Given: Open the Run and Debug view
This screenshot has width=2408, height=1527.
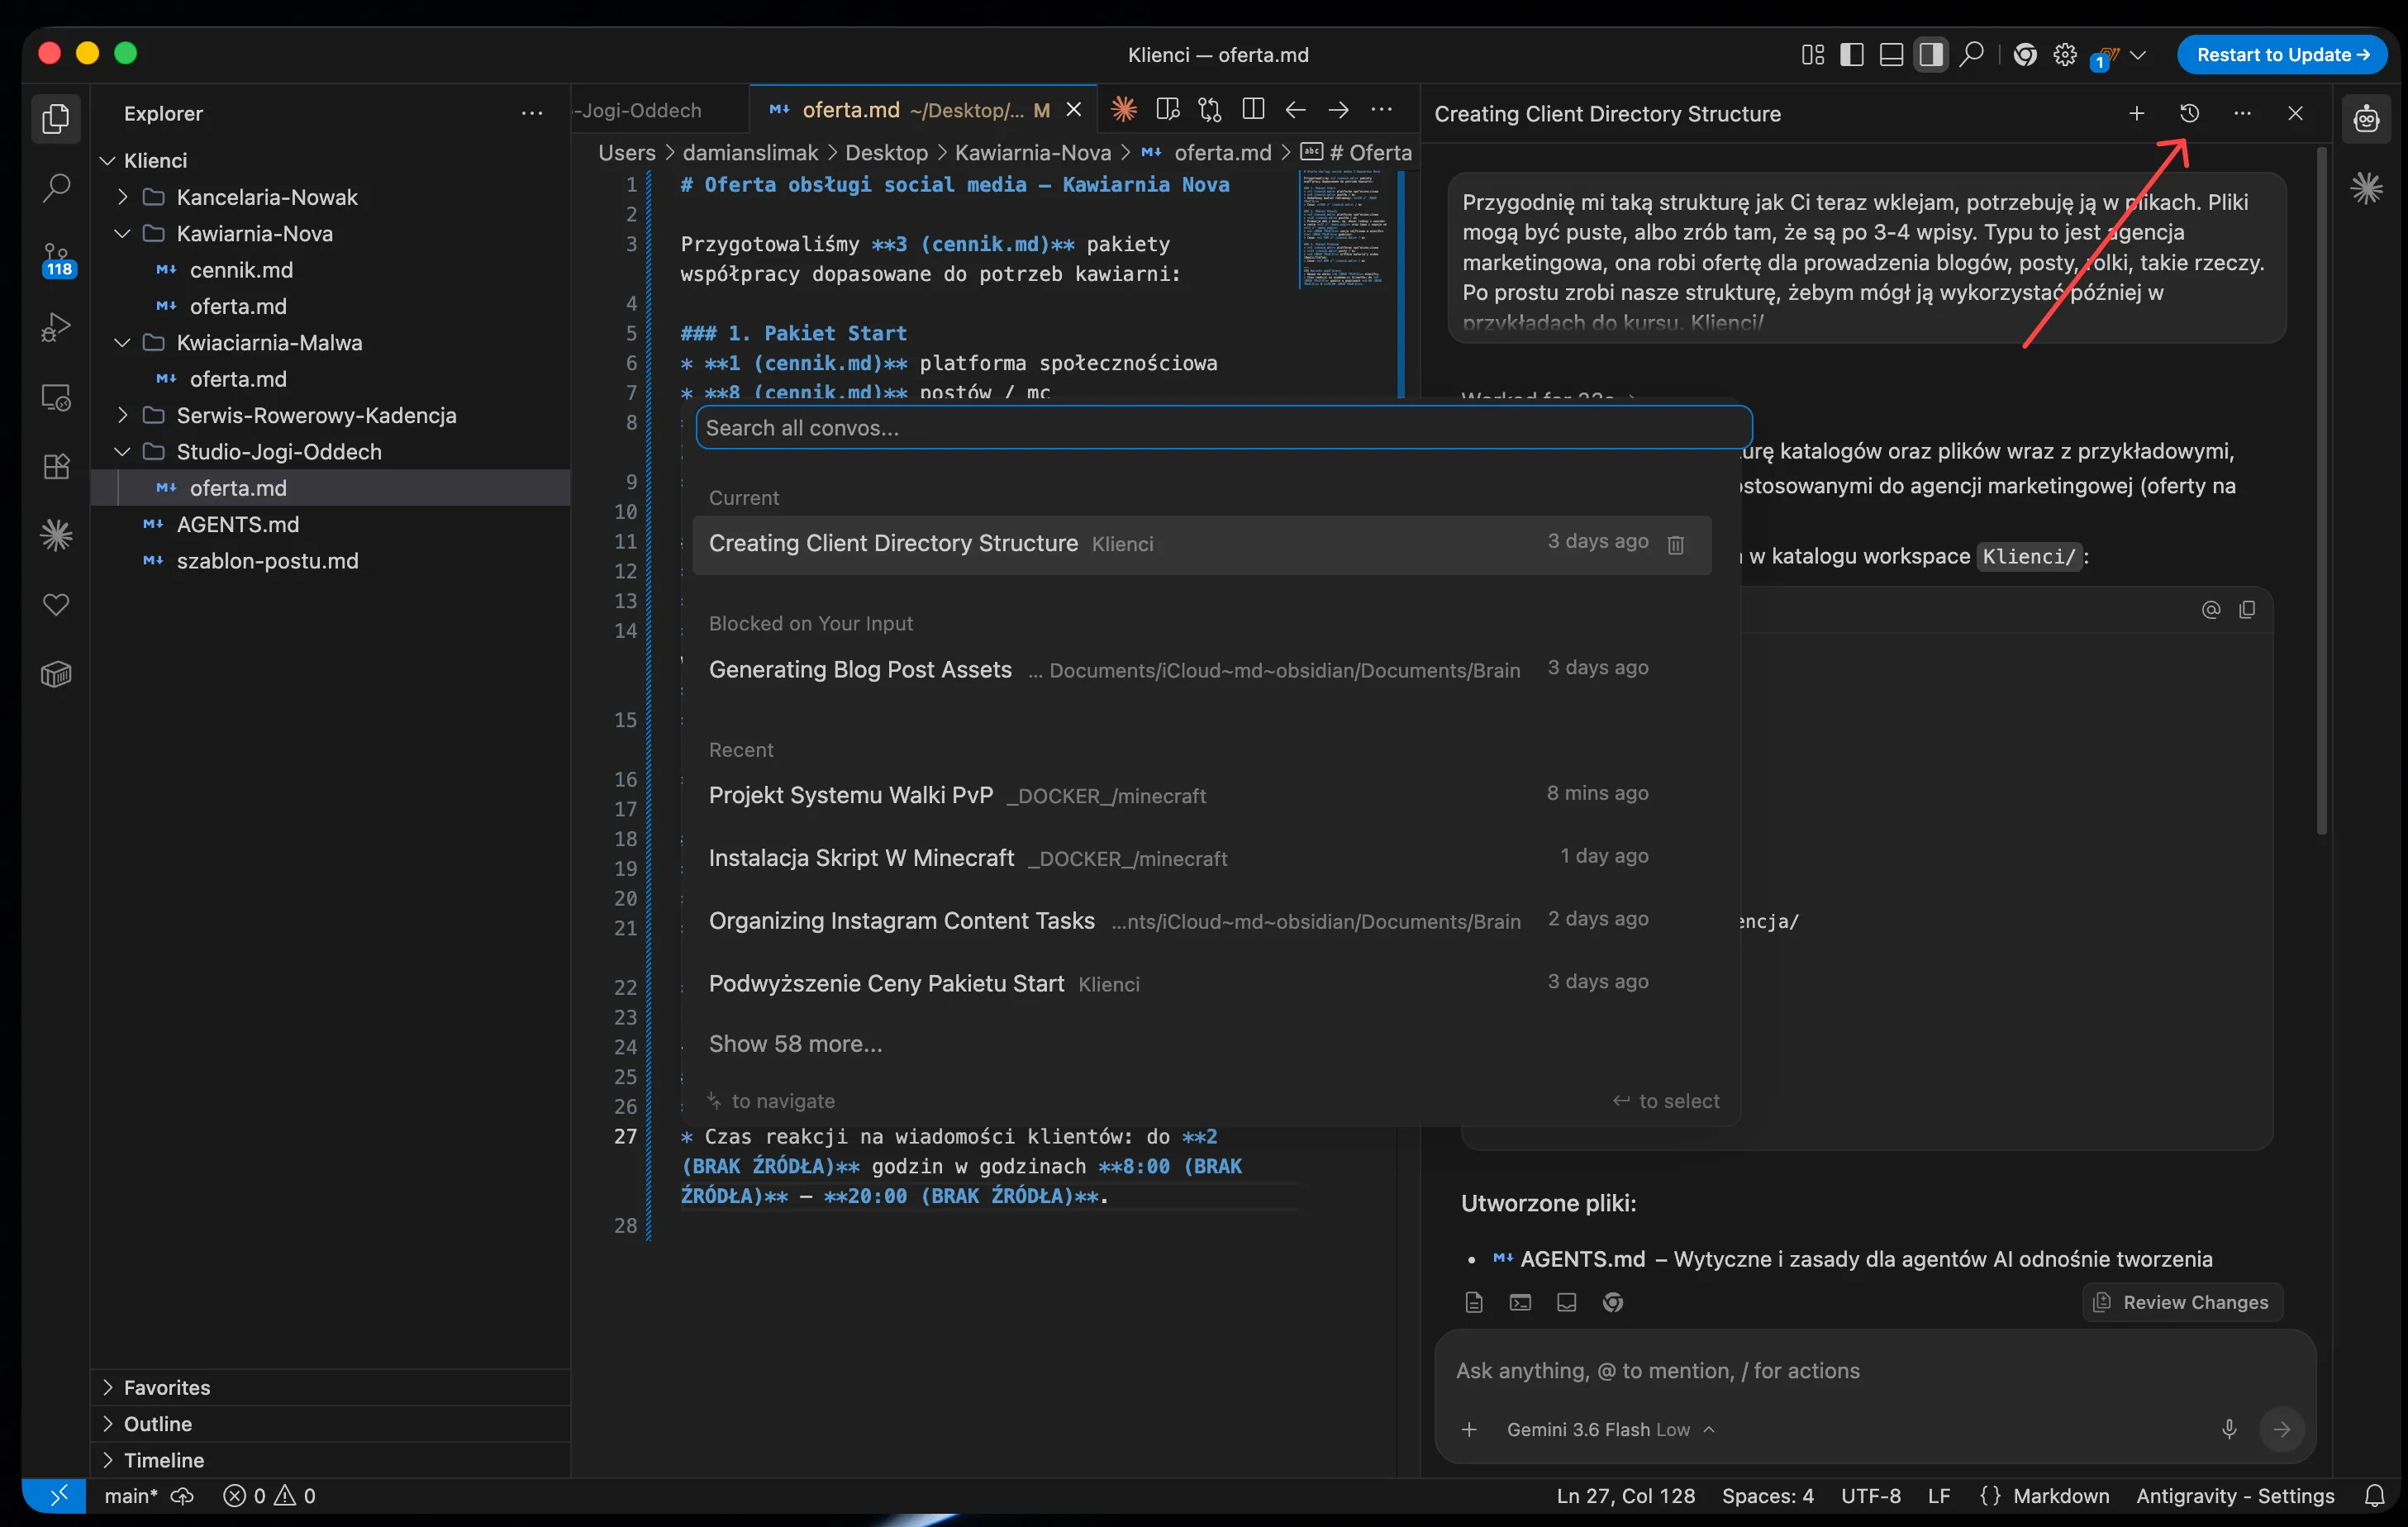Looking at the screenshot, I should [56, 327].
